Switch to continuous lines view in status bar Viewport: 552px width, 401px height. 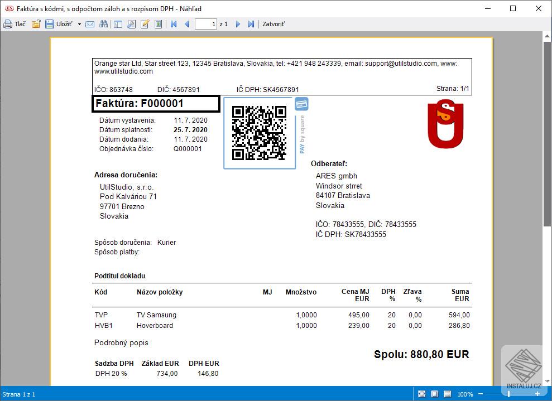pos(447,394)
